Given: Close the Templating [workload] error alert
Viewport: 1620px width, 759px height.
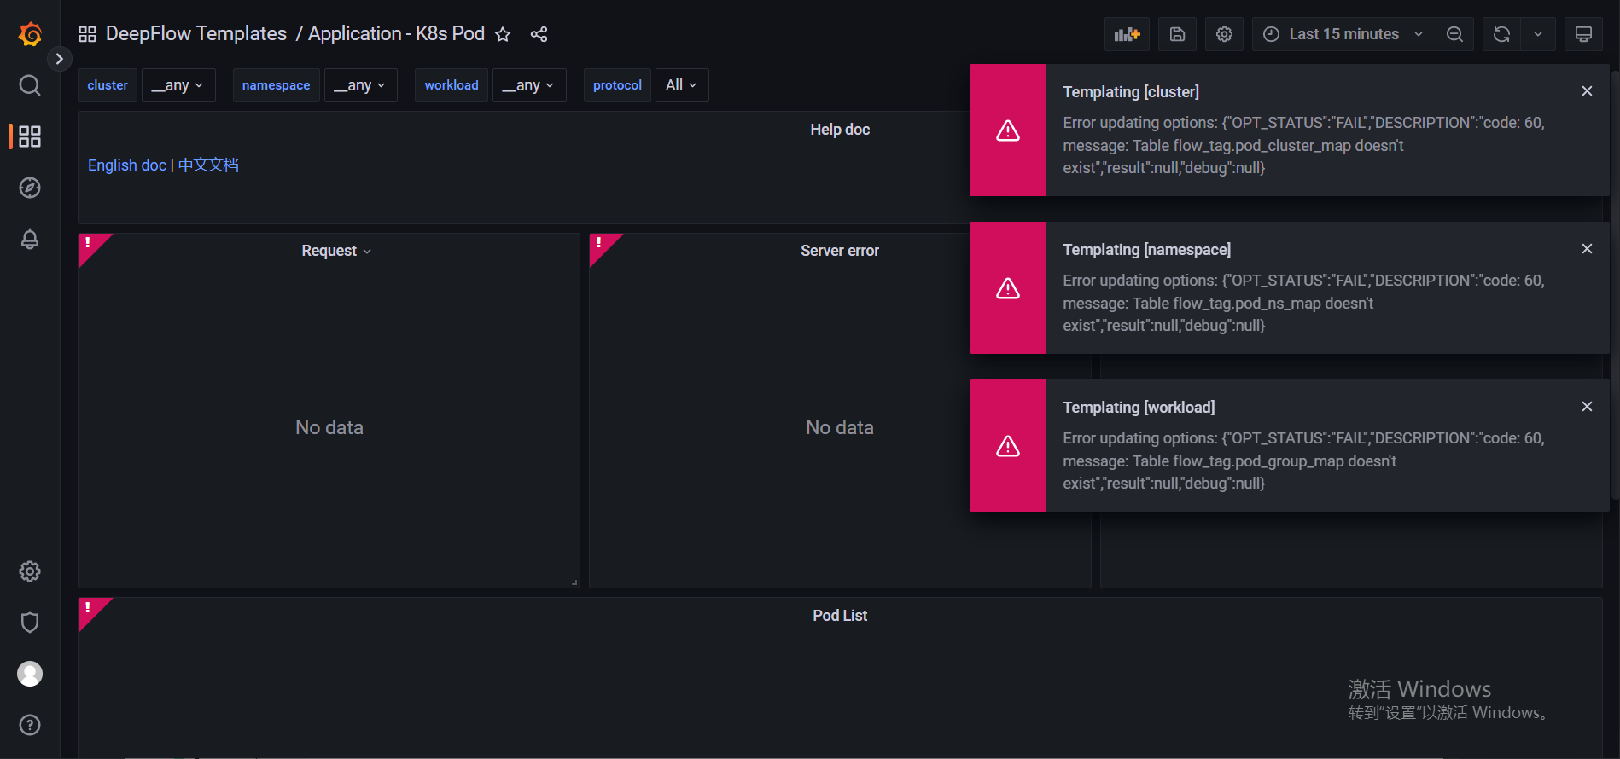Looking at the screenshot, I should tap(1587, 407).
